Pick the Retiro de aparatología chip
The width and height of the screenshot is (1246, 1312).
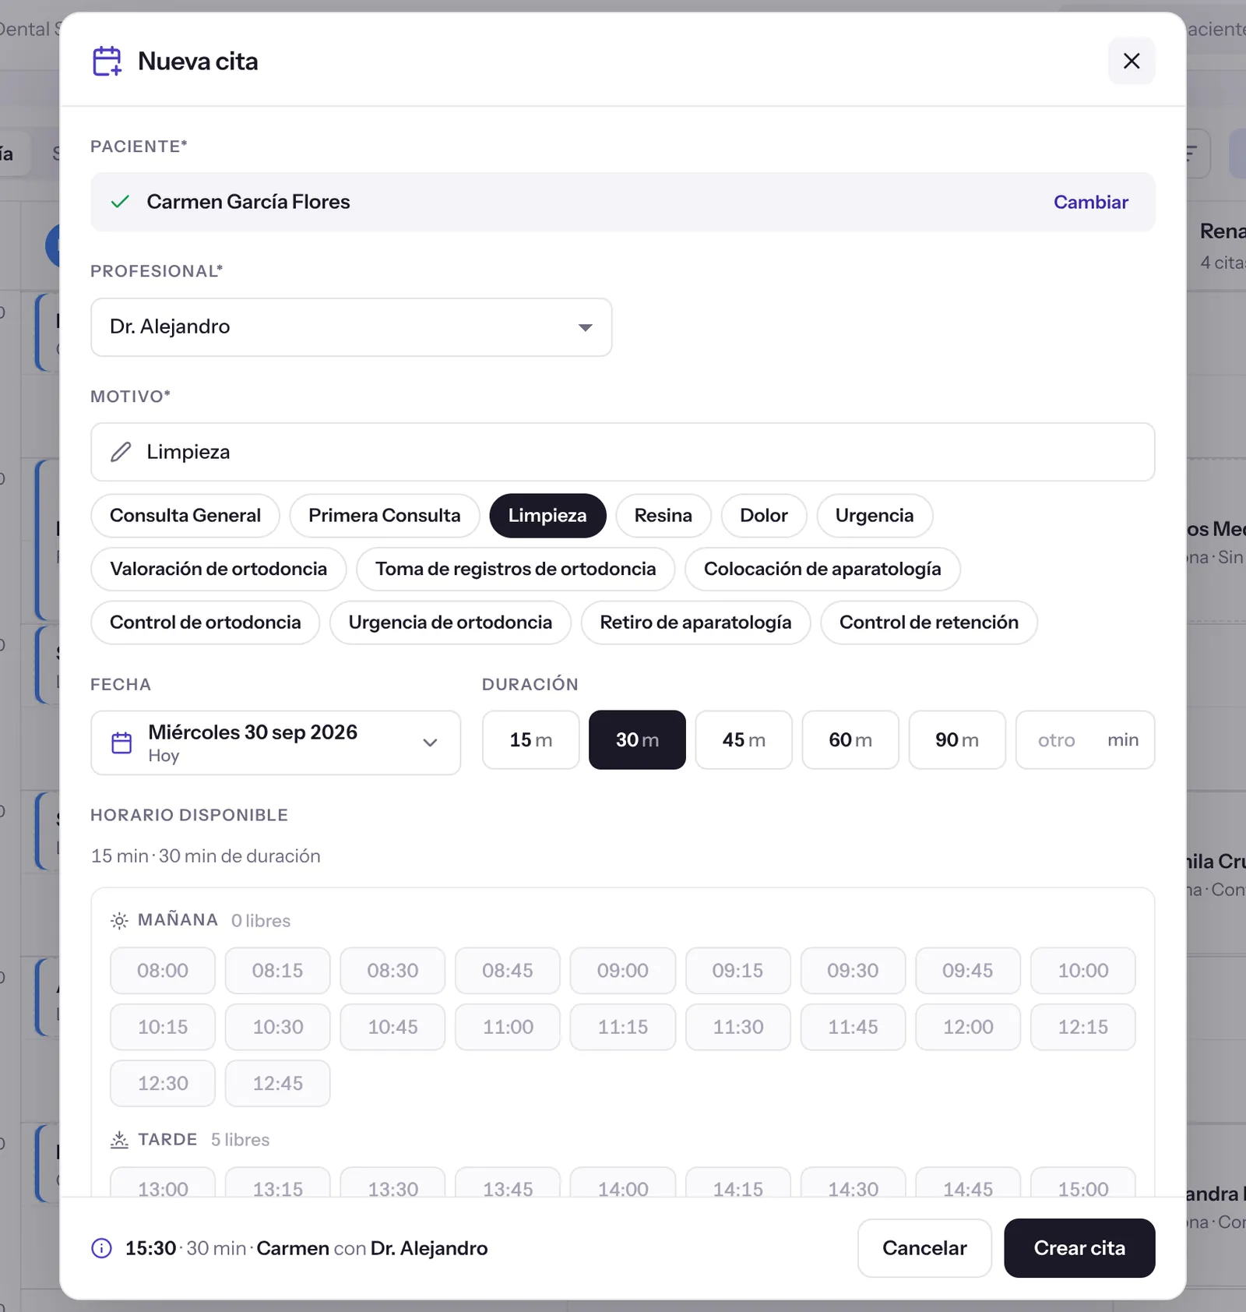pos(695,622)
